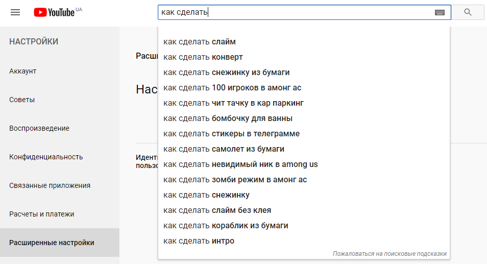Open the hamburger guide menu
This screenshot has height=264, width=487.
click(x=15, y=12)
